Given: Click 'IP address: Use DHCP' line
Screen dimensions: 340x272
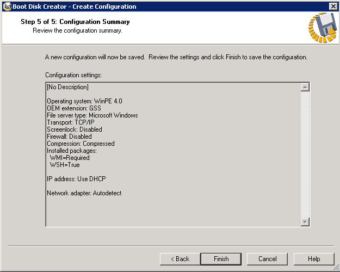Looking at the screenshot, I should click(76, 179).
